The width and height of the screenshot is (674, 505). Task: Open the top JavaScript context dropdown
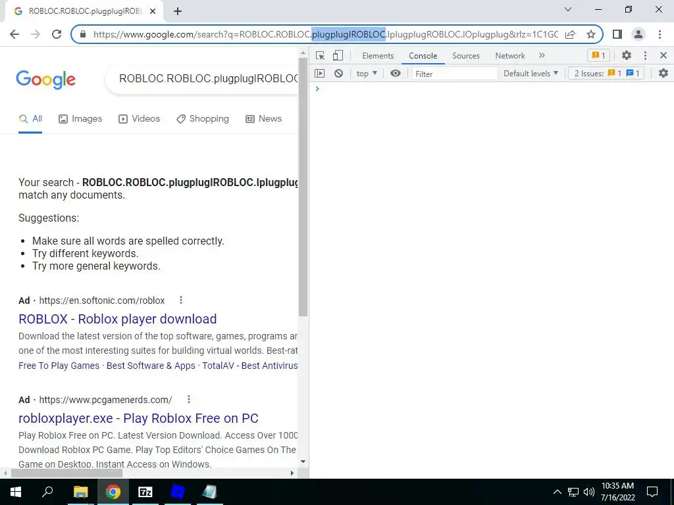point(367,74)
